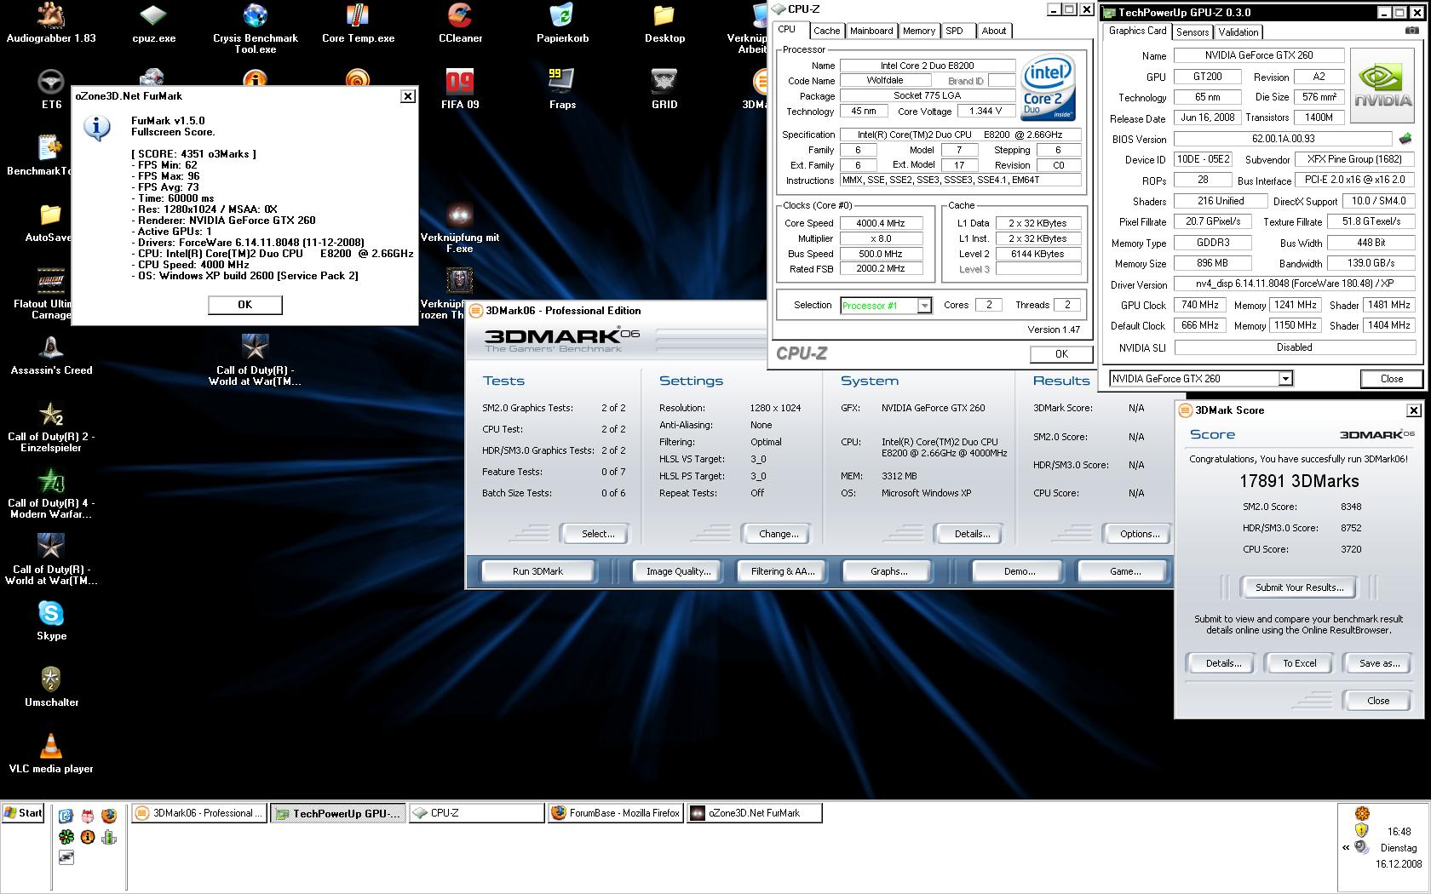Switch to the Mainboard tab in CPU-Z
Viewport: 1431px width, 894px height.
[871, 31]
